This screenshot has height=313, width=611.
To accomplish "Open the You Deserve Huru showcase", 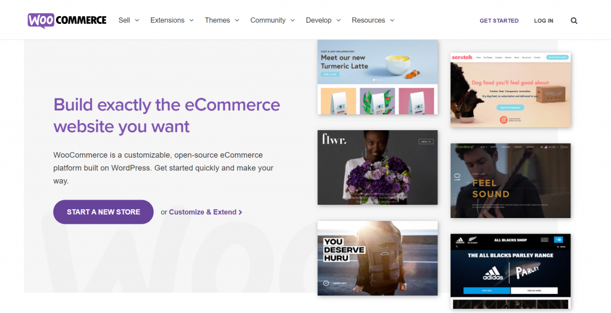I will 378,258.
